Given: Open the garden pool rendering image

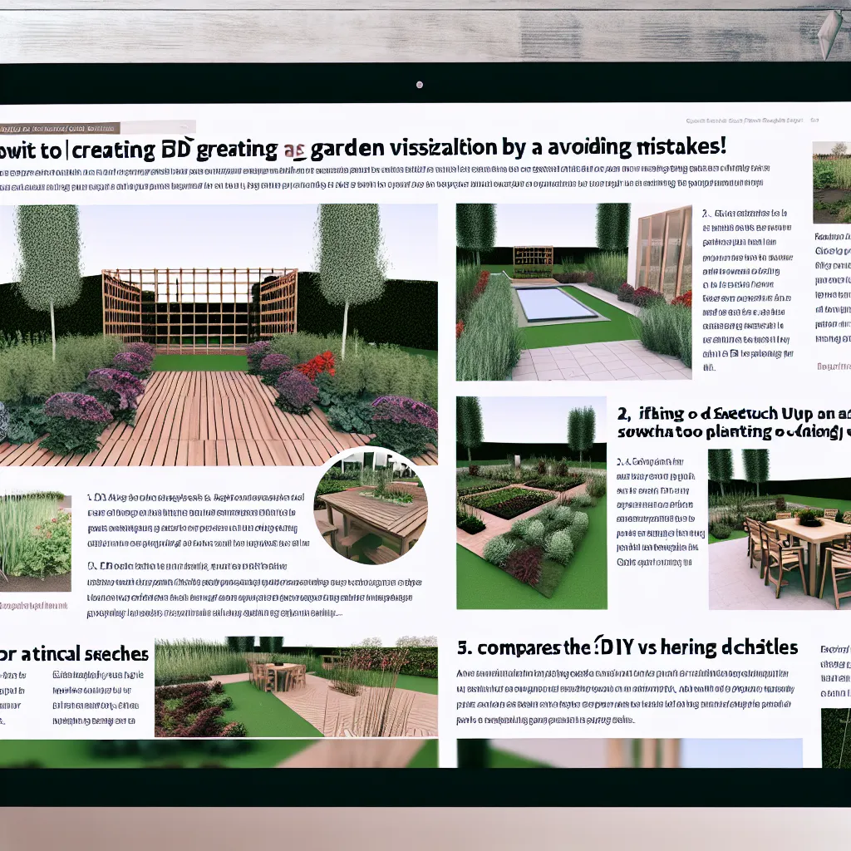Looking at the screenshot, I should coord(573,291).
